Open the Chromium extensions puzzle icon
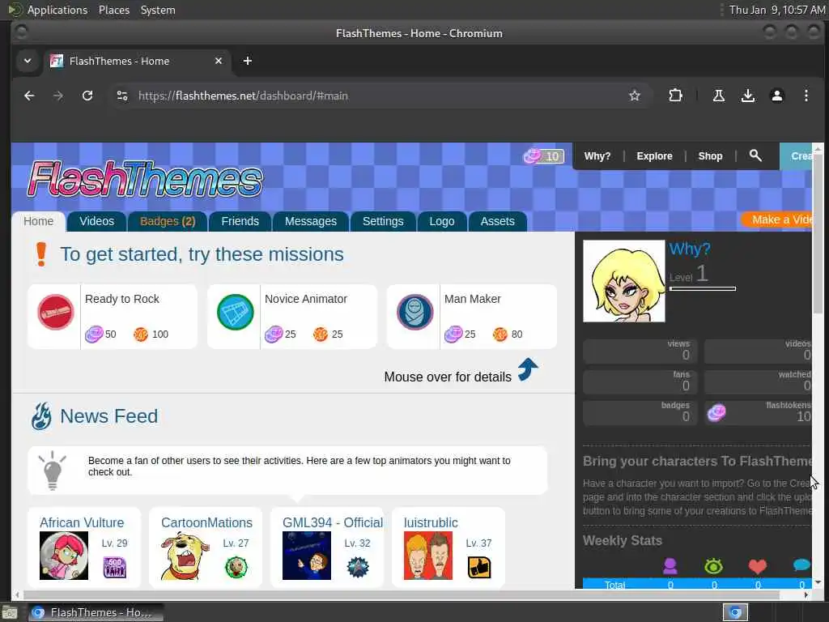The height and width of the screenshot is (622, 829). coord(675,96)
